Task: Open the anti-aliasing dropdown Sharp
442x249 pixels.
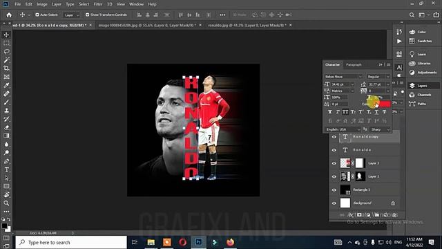Action: (380, 129)
